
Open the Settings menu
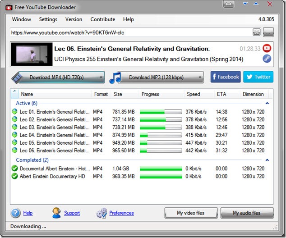(48, 19)
